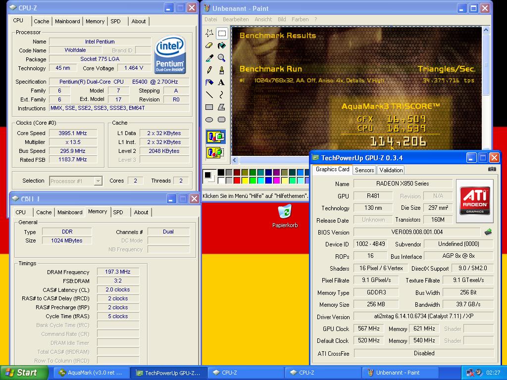Open the Datei menu in Paint

point(210,19)
